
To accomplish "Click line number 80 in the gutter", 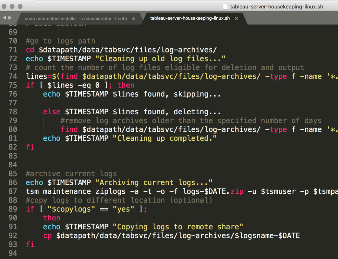I will click(13, 129).
